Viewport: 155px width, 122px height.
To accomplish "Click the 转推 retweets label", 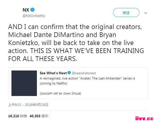I will [23, 116].
